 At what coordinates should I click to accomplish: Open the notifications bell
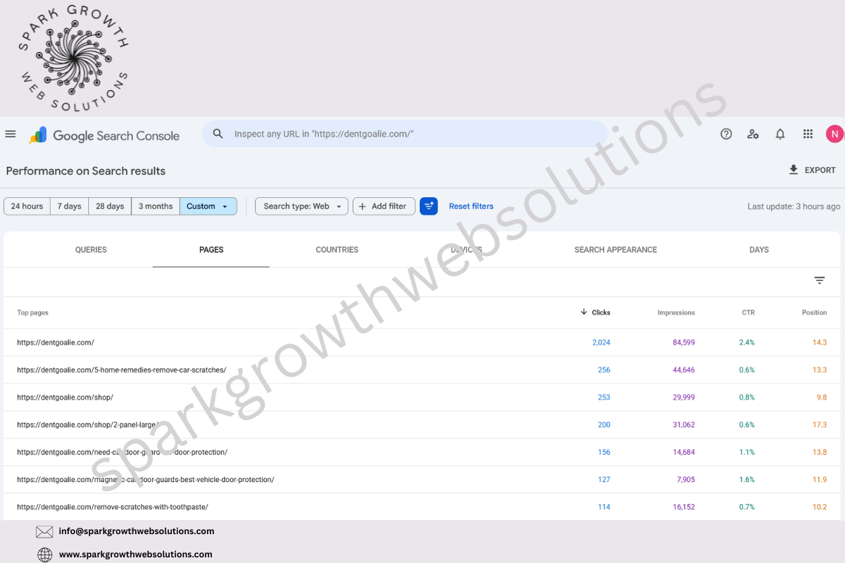(x=780, y=134)
